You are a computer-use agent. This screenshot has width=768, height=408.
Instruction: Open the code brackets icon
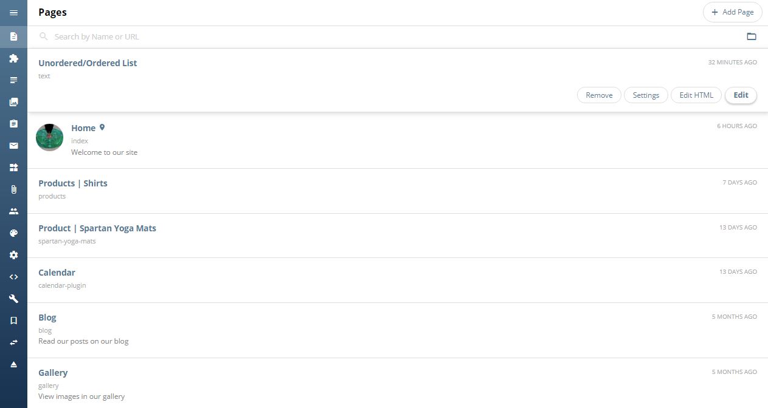[x=13, y=277]
